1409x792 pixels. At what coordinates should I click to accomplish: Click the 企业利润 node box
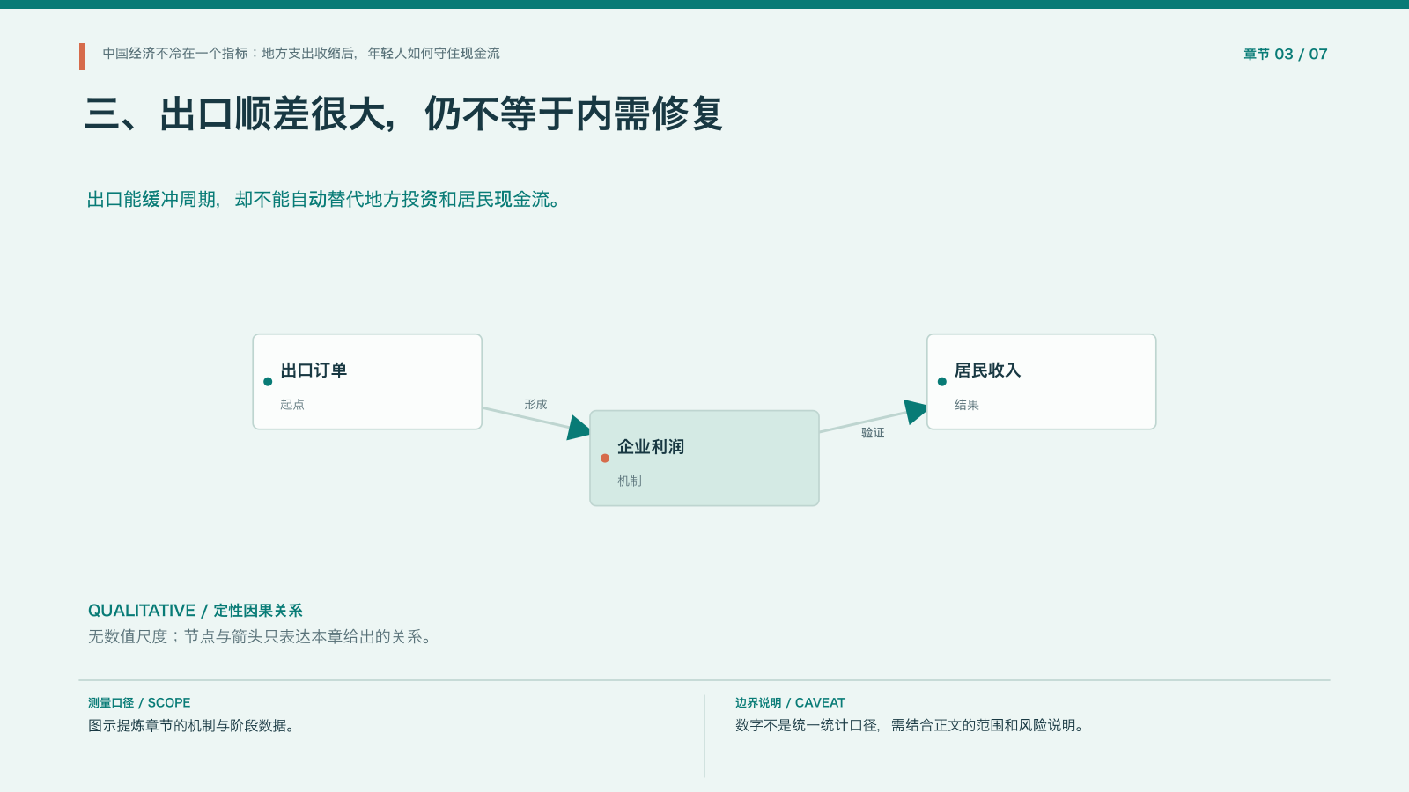704,458
